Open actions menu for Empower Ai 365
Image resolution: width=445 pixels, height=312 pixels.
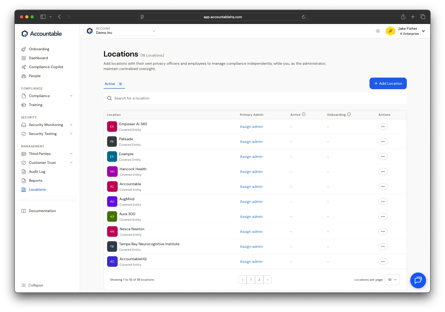pyautogui.click(x=383, y=127)
